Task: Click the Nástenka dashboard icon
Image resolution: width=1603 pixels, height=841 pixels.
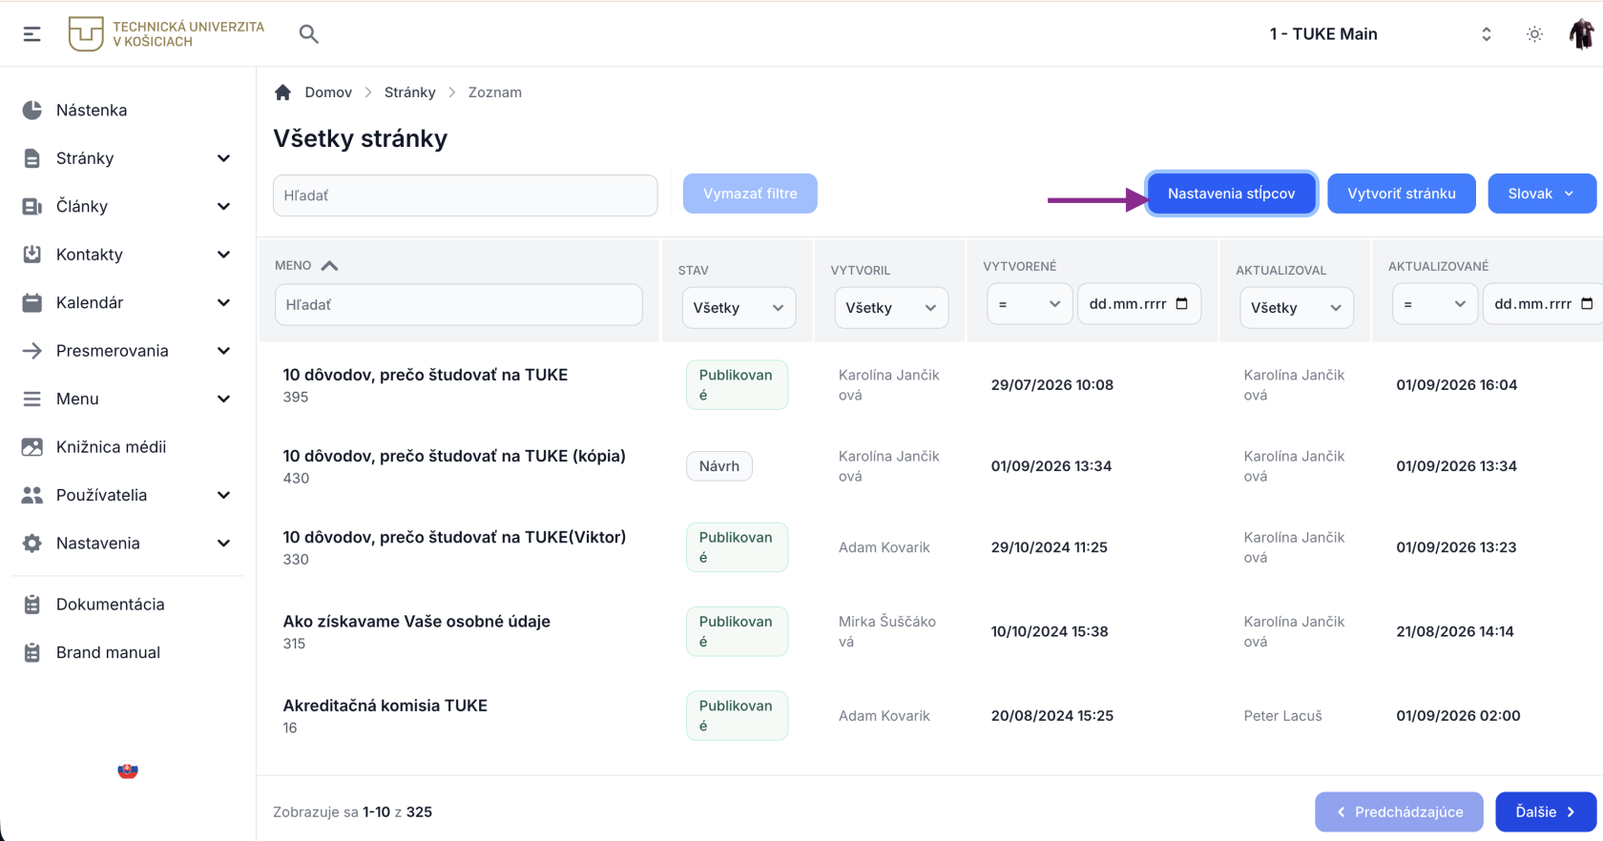Action: click(x=32, y=110)
